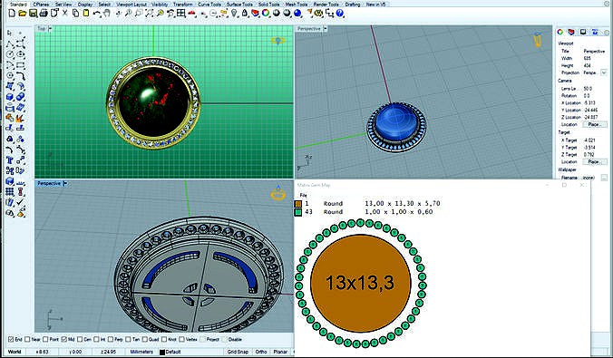Image resolution: width=613 pixels, height=358 pixels.
Task: Select the Rectangle tool in the sidebar
Action: (x=21, y=65)
